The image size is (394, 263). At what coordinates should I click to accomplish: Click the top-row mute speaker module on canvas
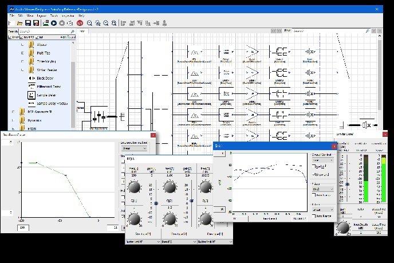(310, 52)
